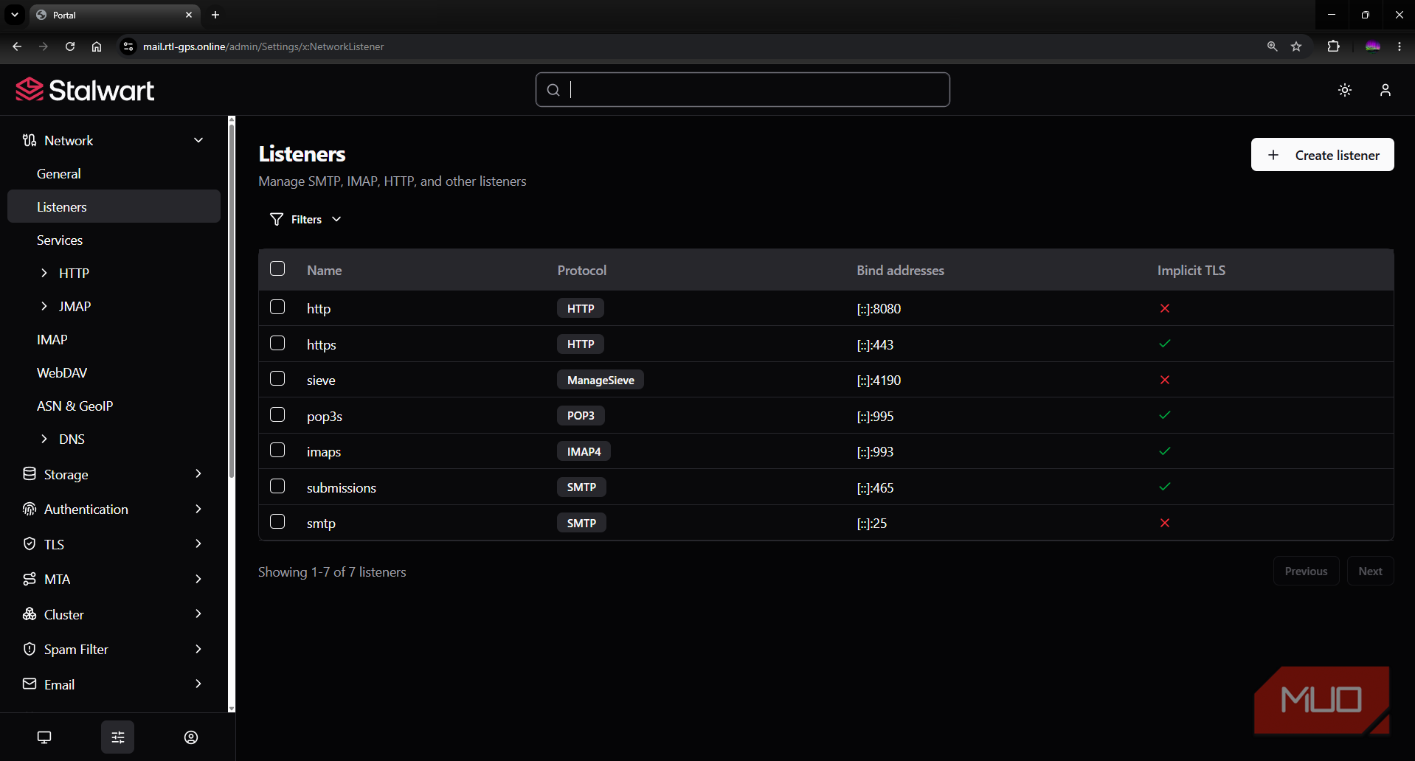
Task: Select Listeners in the sidebar
Action: (x=114, y=206)
